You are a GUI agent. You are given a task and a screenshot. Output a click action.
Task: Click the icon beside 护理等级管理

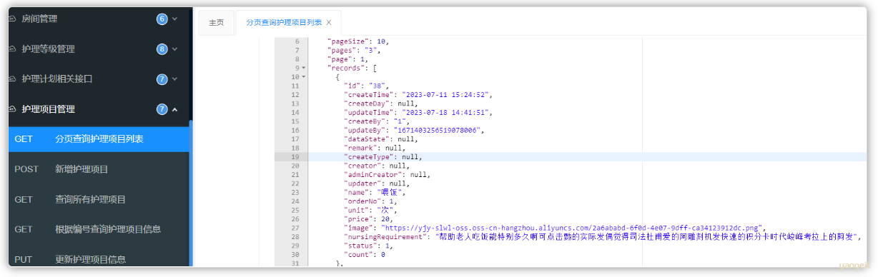(11, 49)
